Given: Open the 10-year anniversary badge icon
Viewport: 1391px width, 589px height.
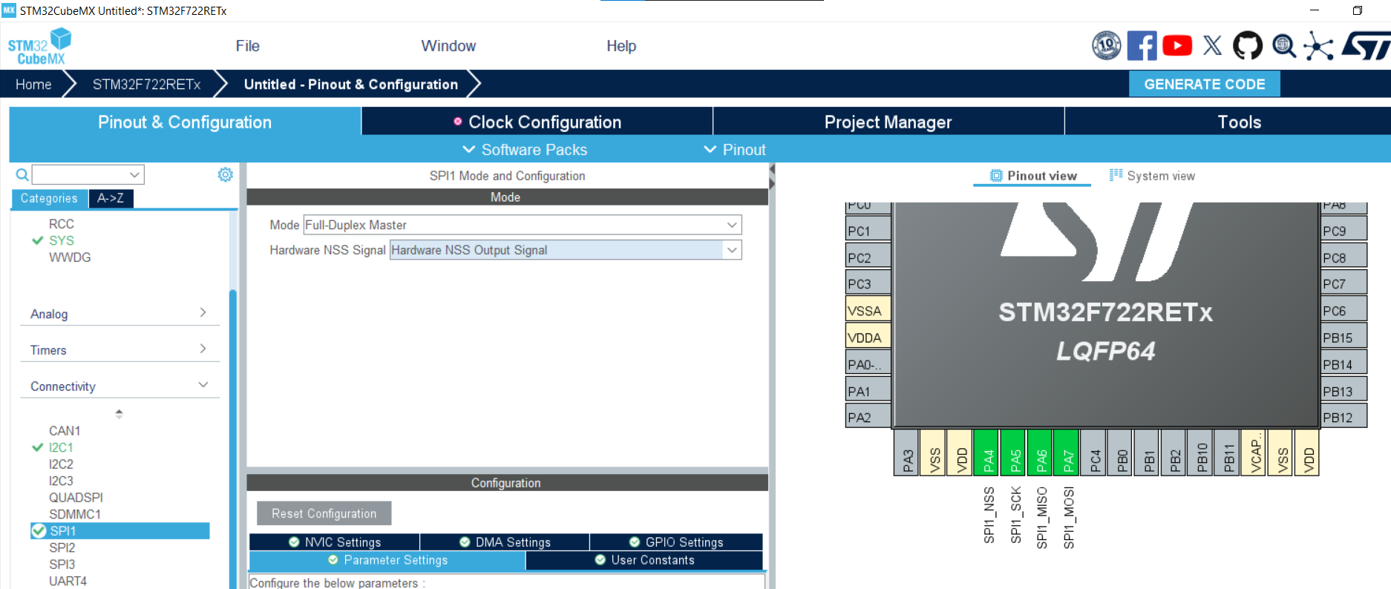Looking at the screenshot, I should point(1106,45).
